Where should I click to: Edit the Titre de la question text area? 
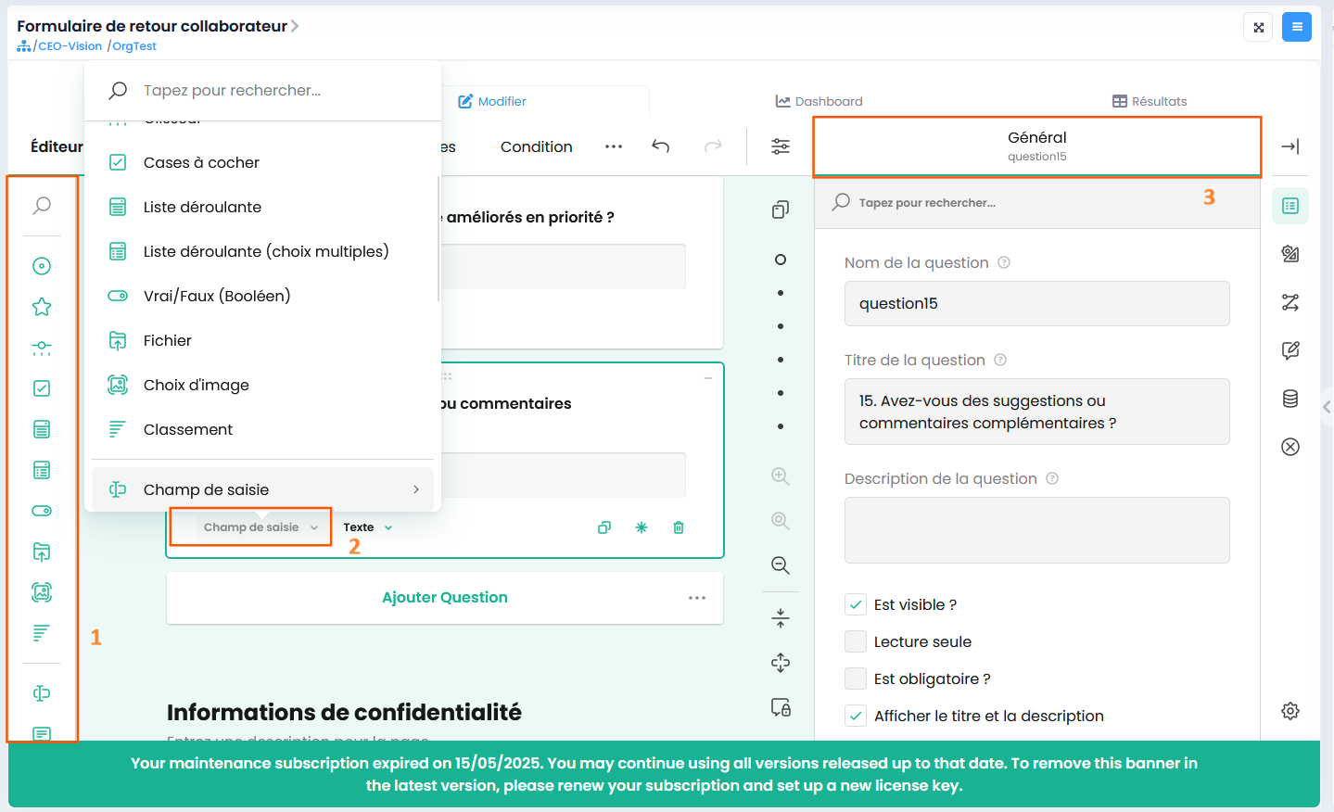[x=1036, y=412]
